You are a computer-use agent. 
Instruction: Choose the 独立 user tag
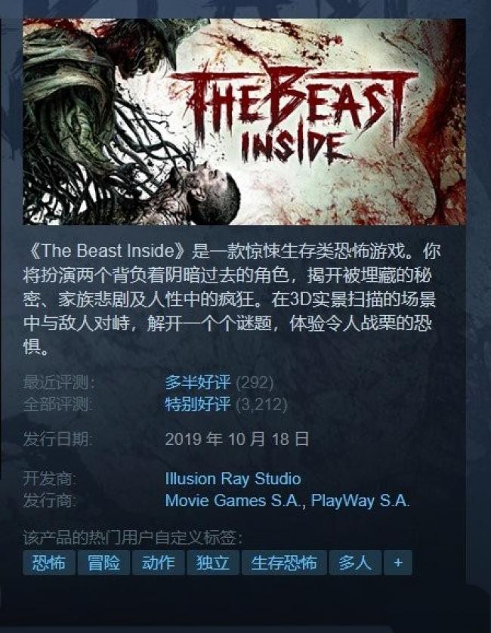(213, 562)
